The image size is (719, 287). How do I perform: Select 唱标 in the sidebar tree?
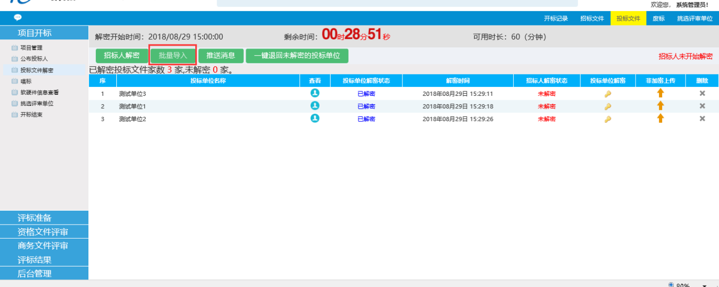(26, 81)
